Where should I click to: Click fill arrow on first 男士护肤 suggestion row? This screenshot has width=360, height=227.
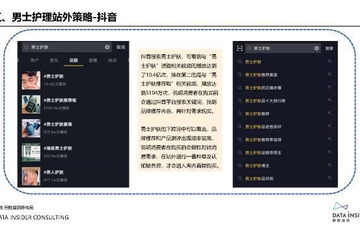coord(330,61)
